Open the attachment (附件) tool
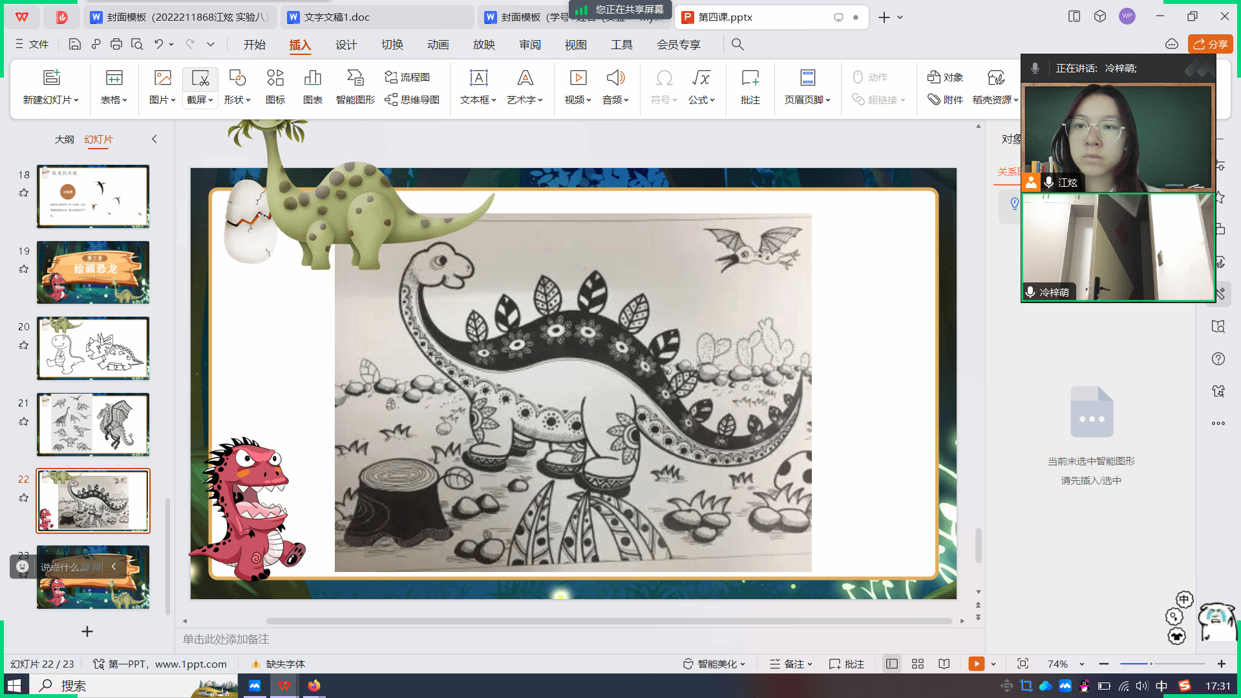Viewport: 1241px width, 698px height. coord(945,100)
